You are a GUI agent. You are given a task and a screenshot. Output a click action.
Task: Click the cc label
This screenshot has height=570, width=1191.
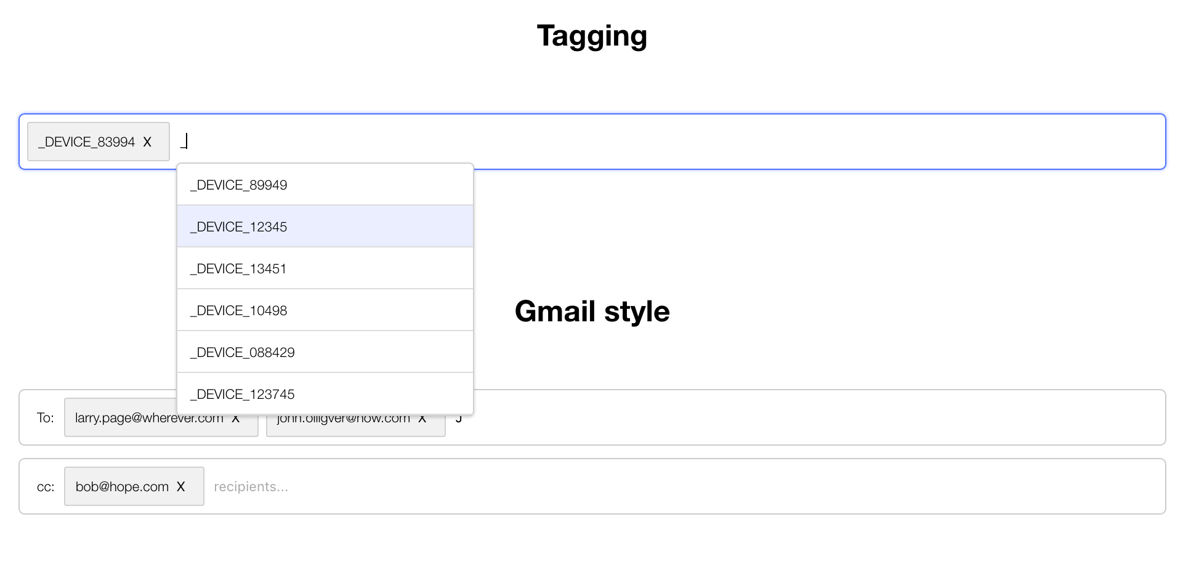tap(44, 486)
